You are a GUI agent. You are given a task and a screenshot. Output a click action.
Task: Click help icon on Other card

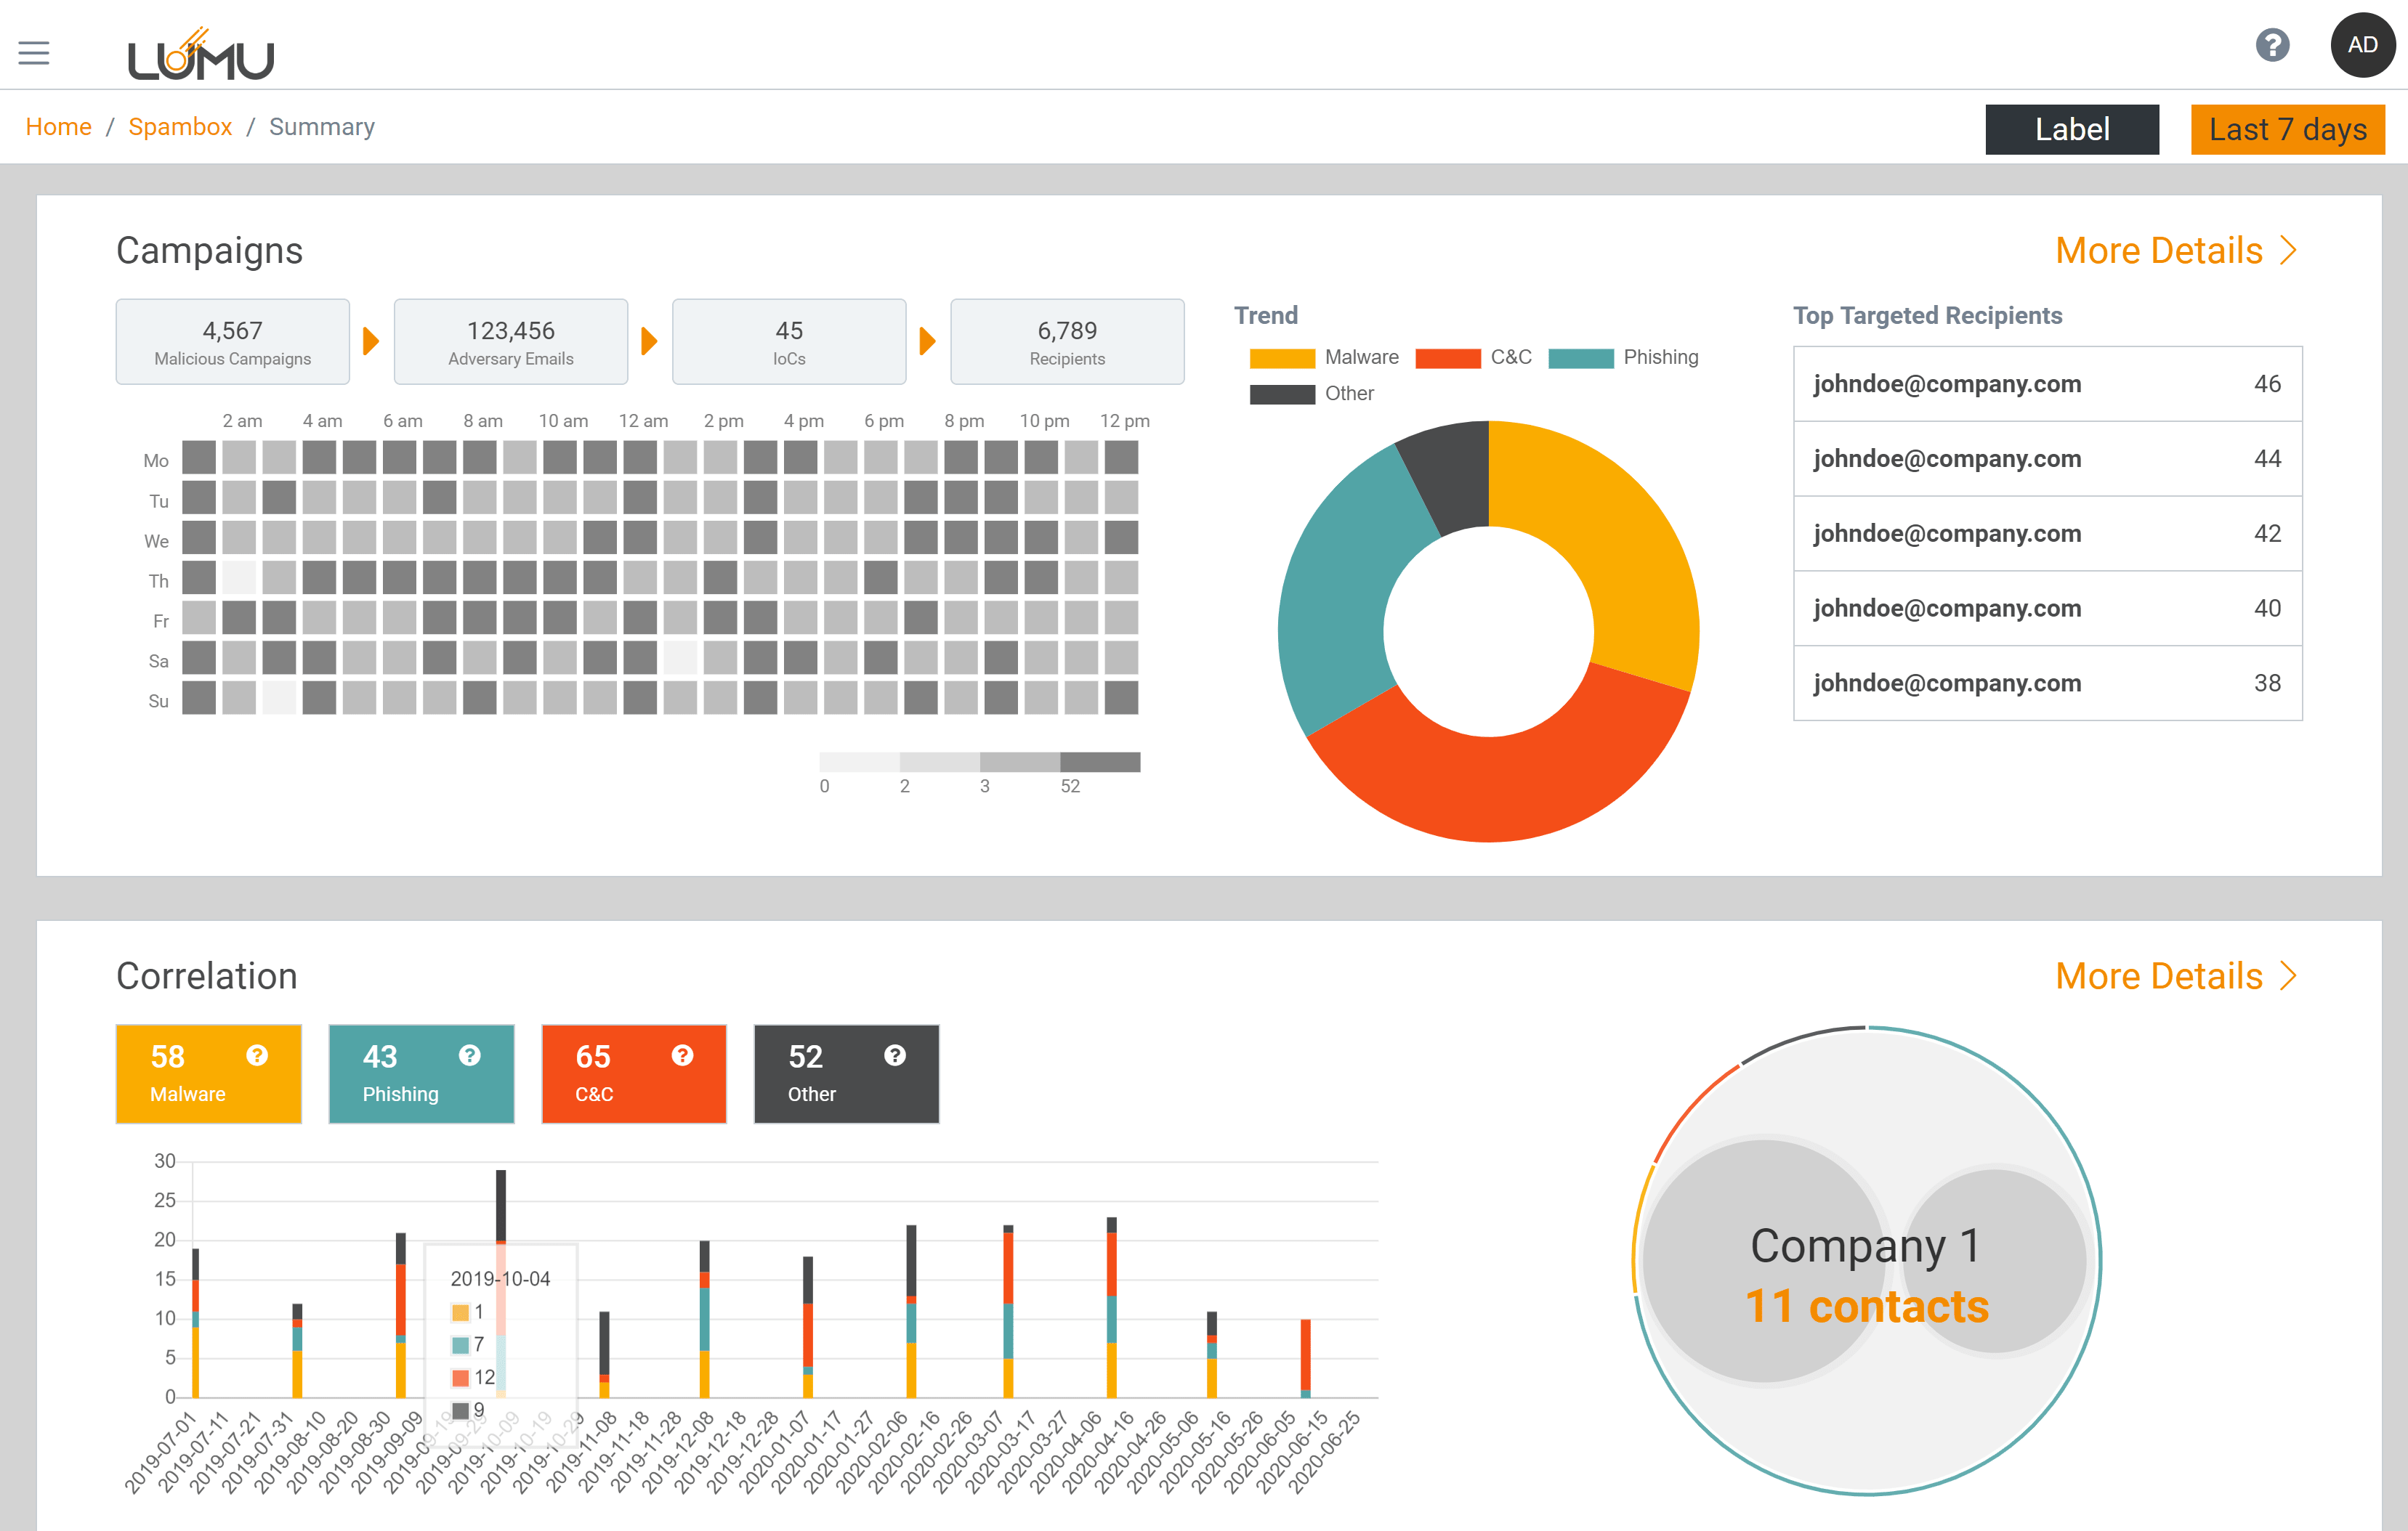(895, 1055)
